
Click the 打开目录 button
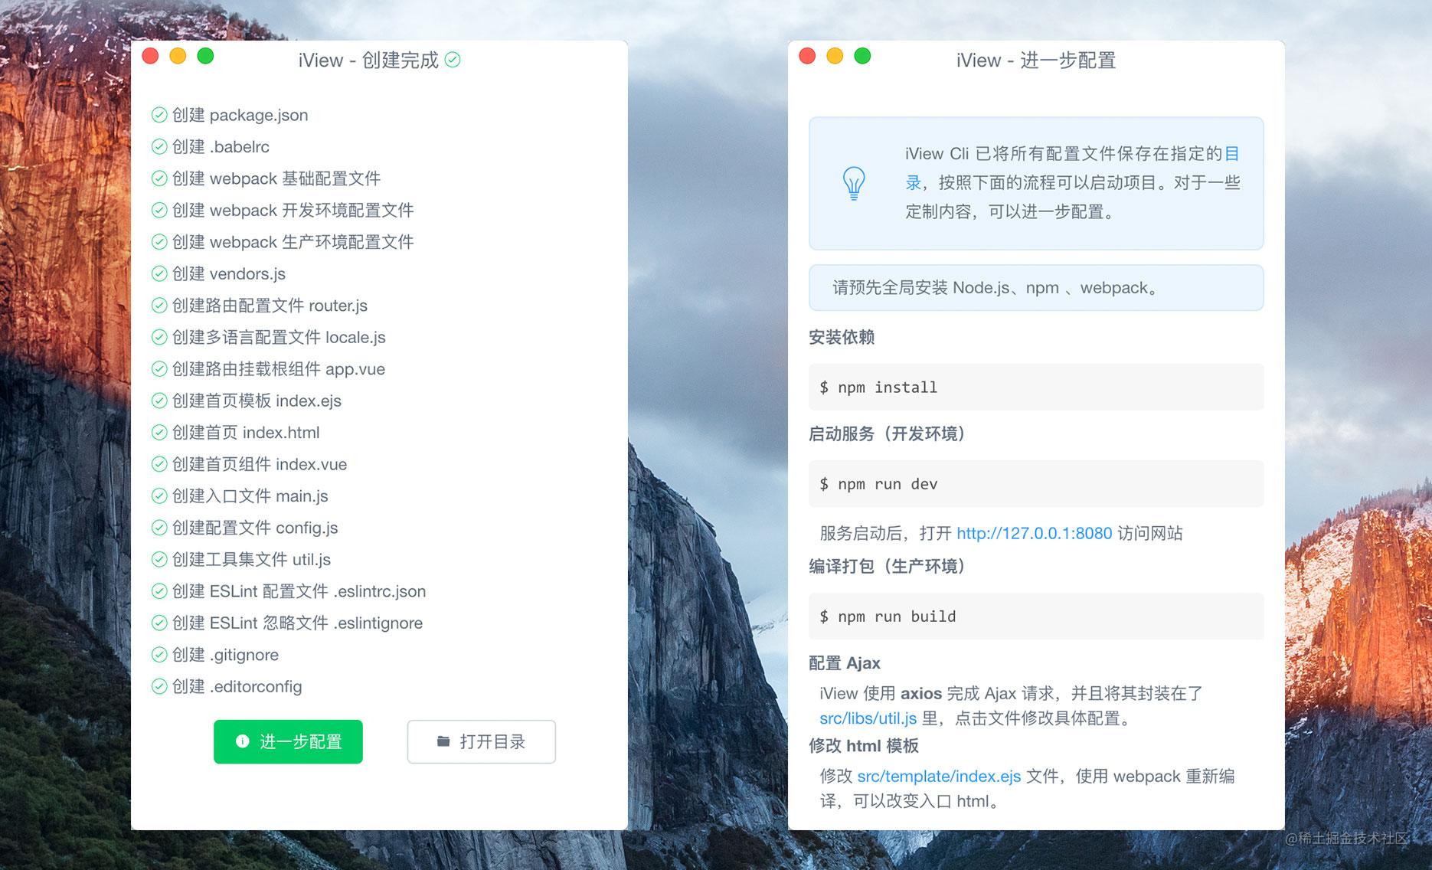(x=481, y=741)
